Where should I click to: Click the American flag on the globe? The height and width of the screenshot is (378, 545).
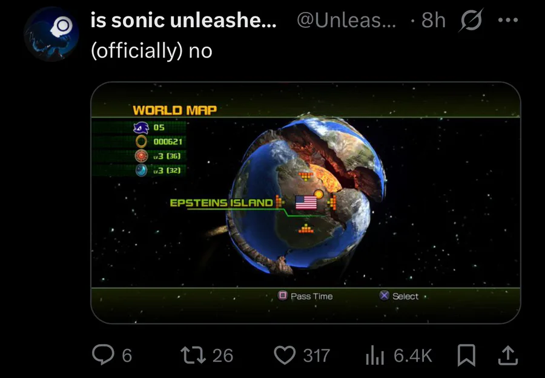click(x=306, y=202)
